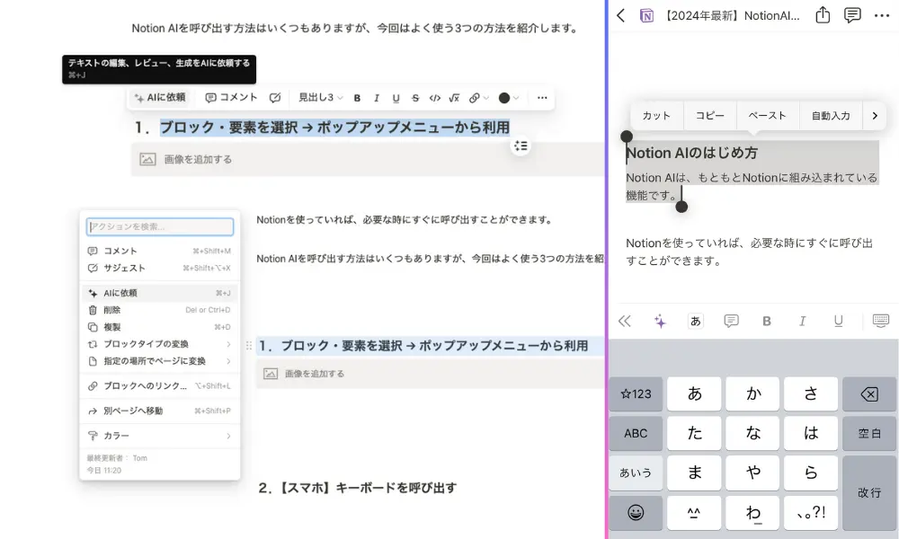This screenshot has width=899, height=539.
Task: Open the link options in the floating toolbar
Action: (479, 98)
